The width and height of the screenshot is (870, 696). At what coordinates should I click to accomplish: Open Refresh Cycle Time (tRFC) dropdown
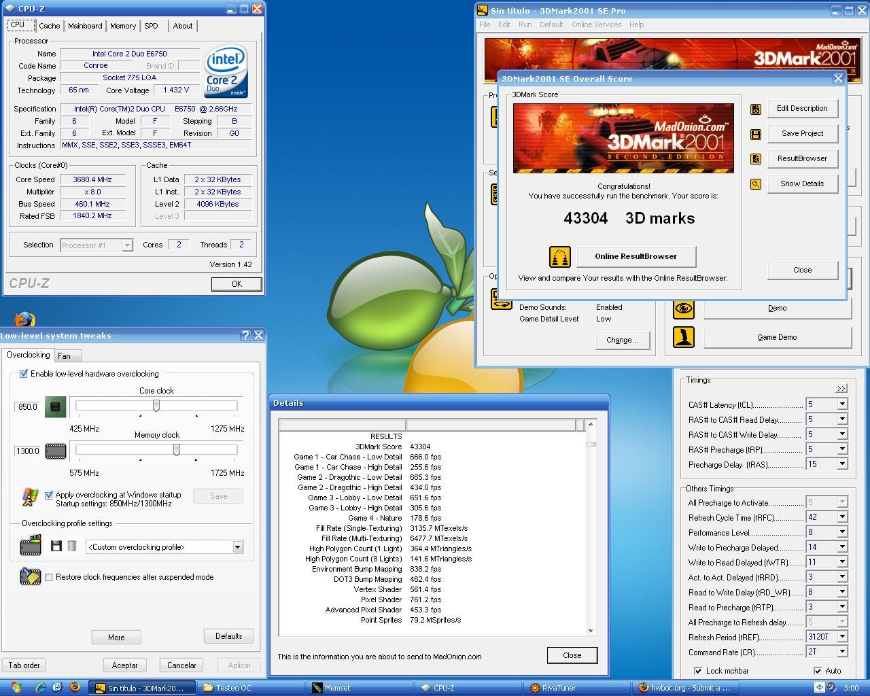(842, 517)
